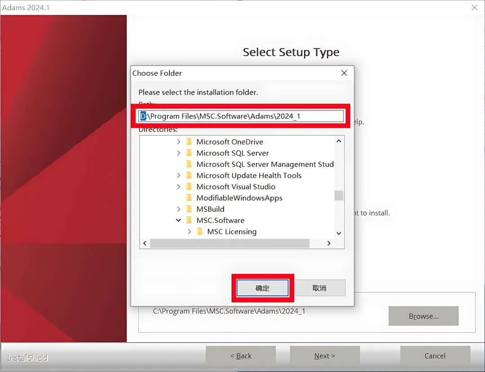Click into the installation Path text field
This screenshot has width=485, height=372.
[241, 116]
